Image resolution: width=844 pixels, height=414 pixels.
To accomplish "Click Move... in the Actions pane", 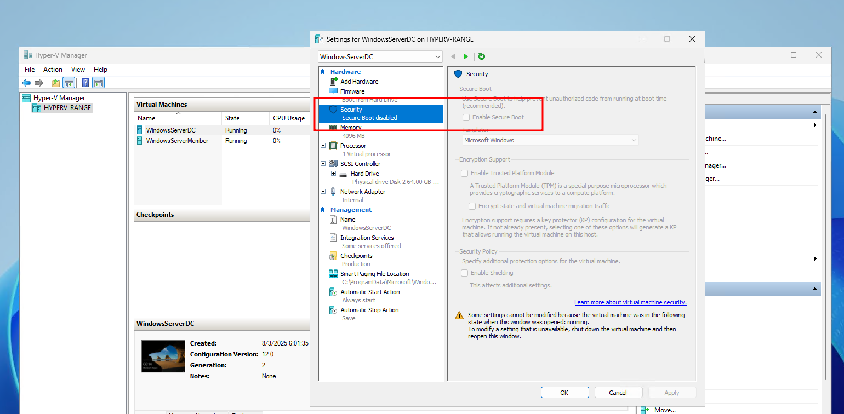I will point(665,410).
